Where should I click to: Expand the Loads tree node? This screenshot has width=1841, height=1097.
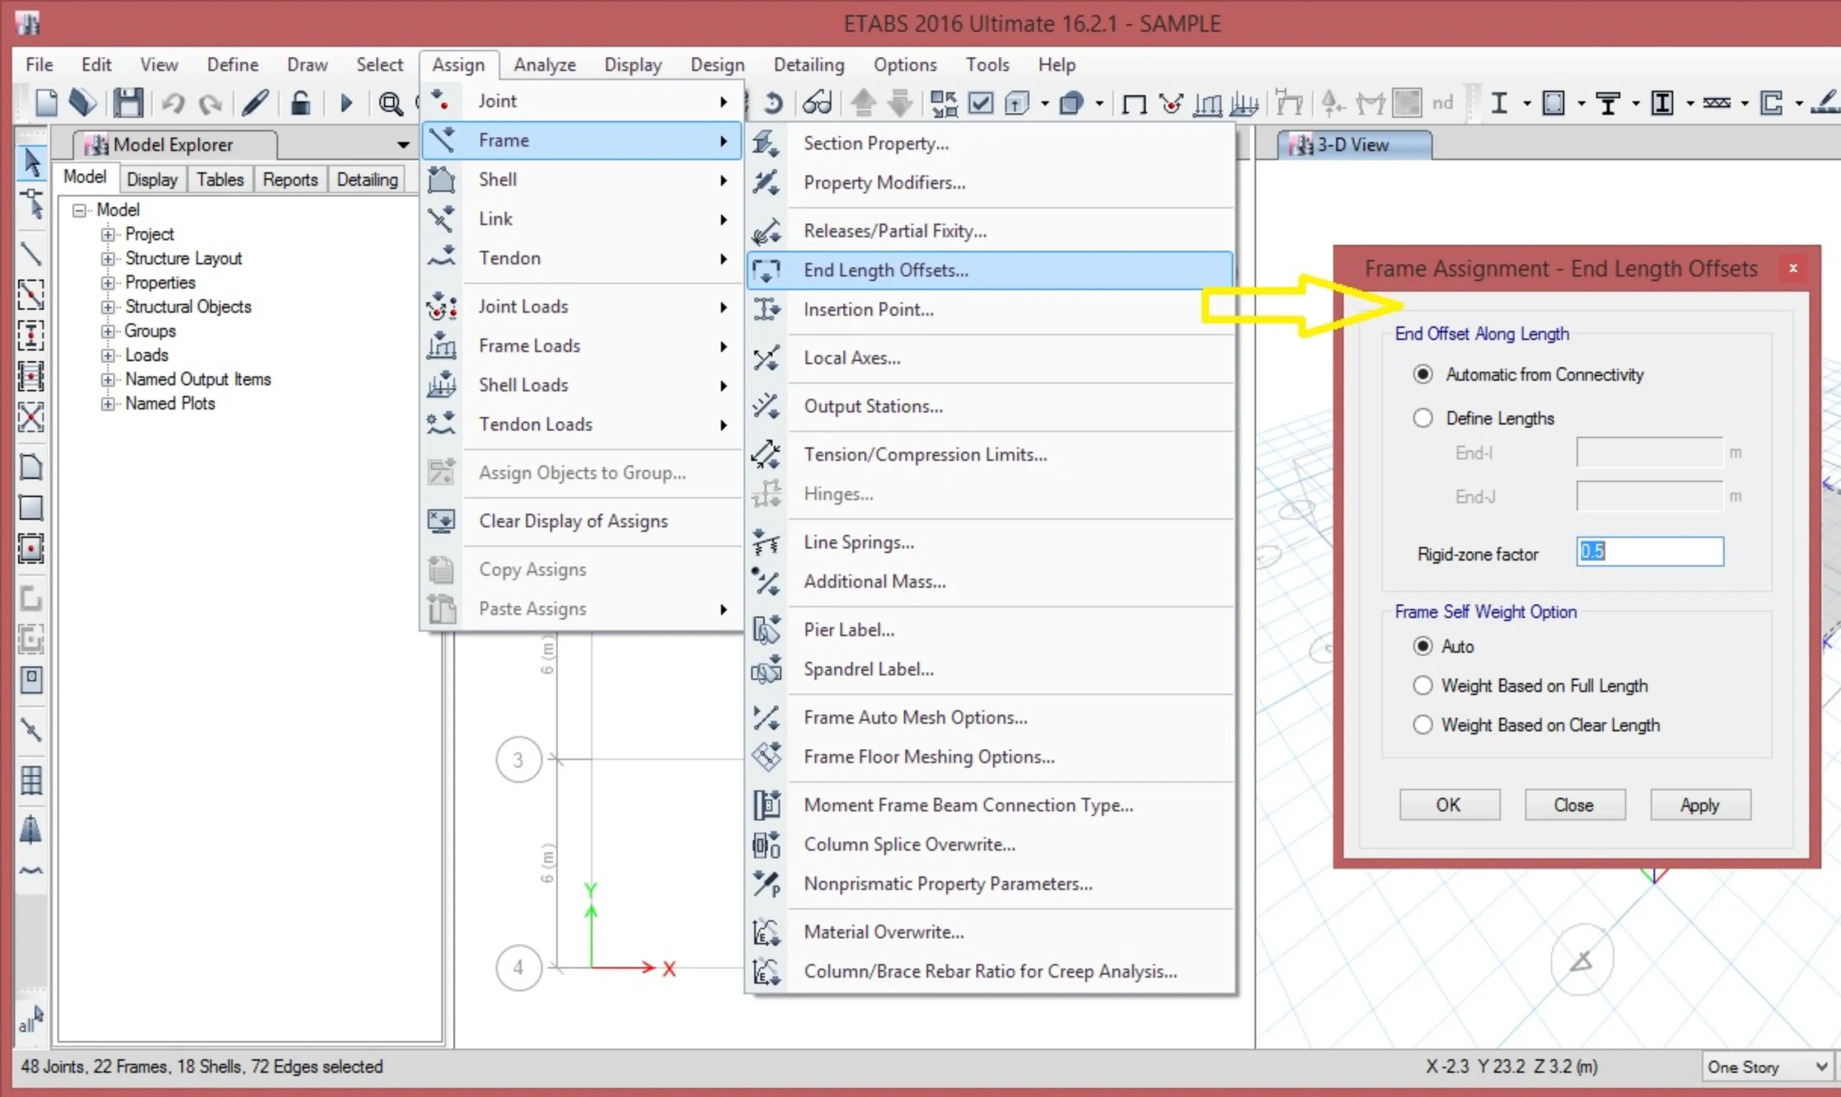pyautogui.click(x=108, y=356)
